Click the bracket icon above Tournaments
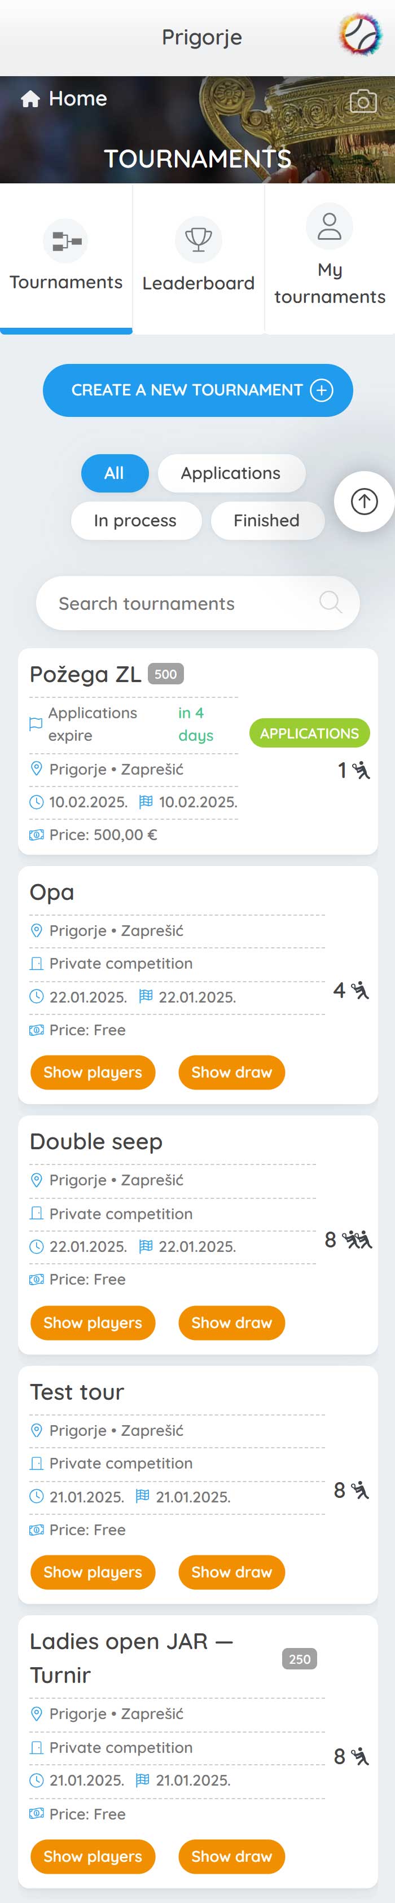 [65, 241]
